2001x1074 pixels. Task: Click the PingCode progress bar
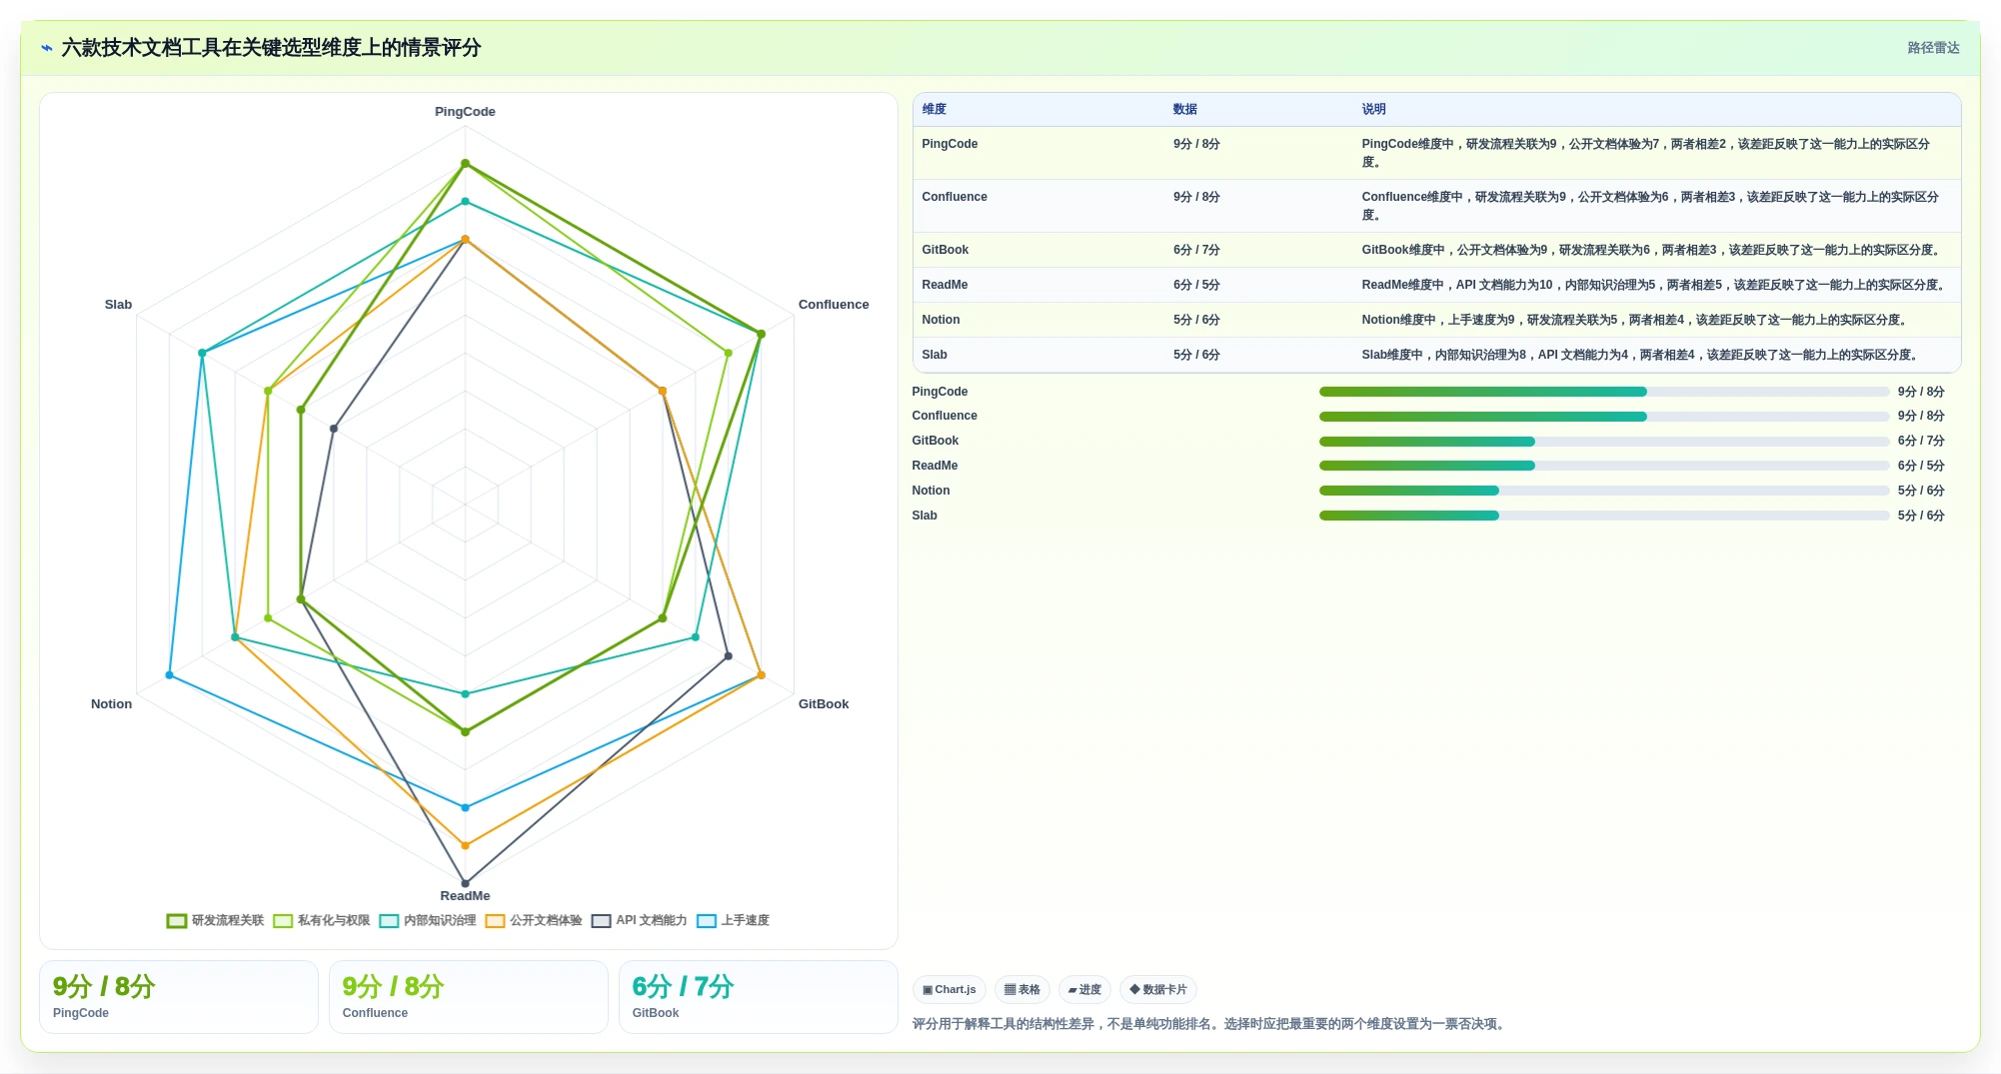tap(1604, 392)
